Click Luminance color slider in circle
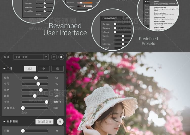 pos(85,6)
